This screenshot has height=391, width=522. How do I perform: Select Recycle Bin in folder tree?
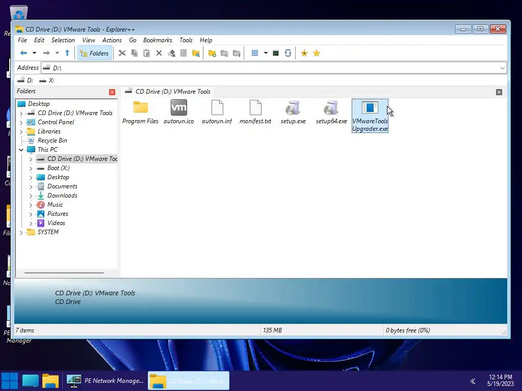(x=53, y=141)
